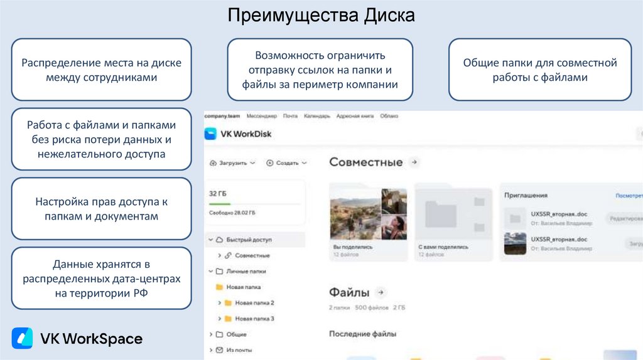Click the С вами поделились folder card

click(453, 222)
